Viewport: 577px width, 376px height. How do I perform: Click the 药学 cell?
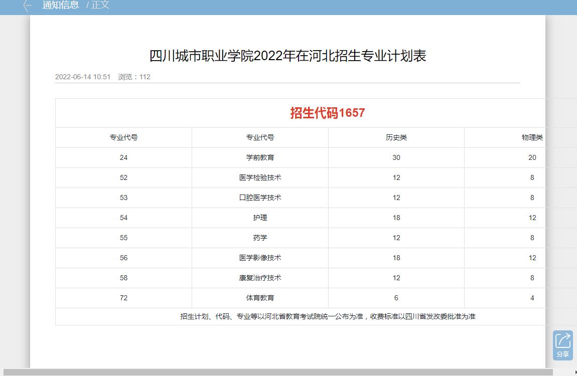[260, 238]
